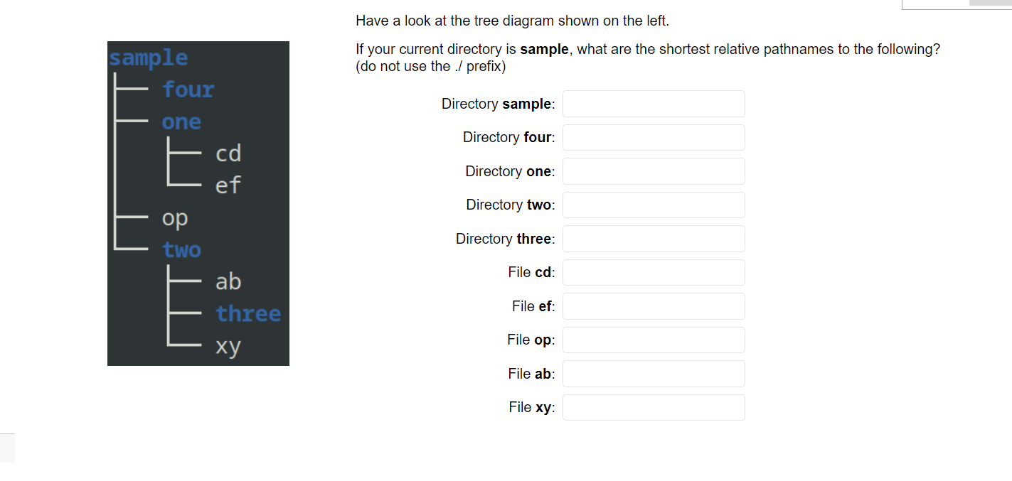Click the answer box for File xy

coord(653,407)
